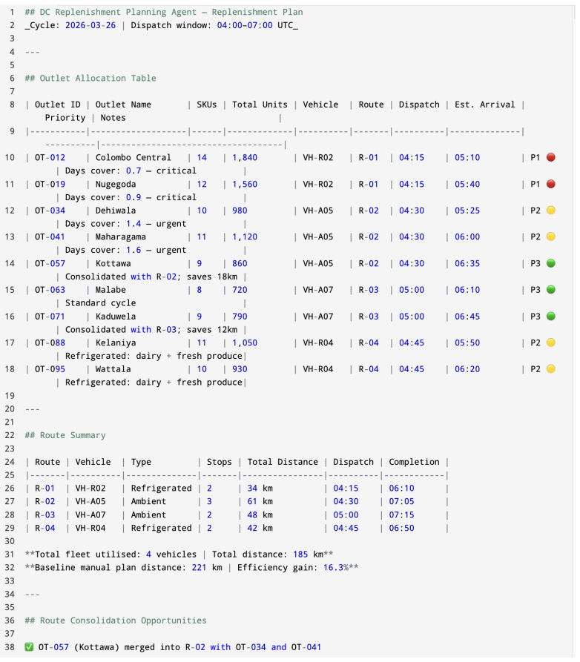580x662 pixels.
Task: Click arrival time 06:20 for Wattala
Action: 467,369
